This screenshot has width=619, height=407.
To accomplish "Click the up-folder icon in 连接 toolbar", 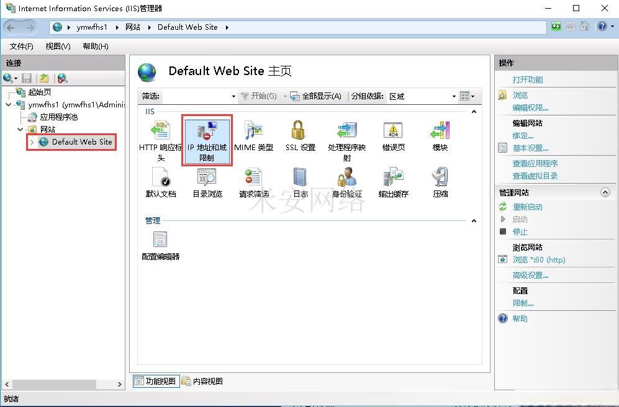I will click(x=44, y=78).
